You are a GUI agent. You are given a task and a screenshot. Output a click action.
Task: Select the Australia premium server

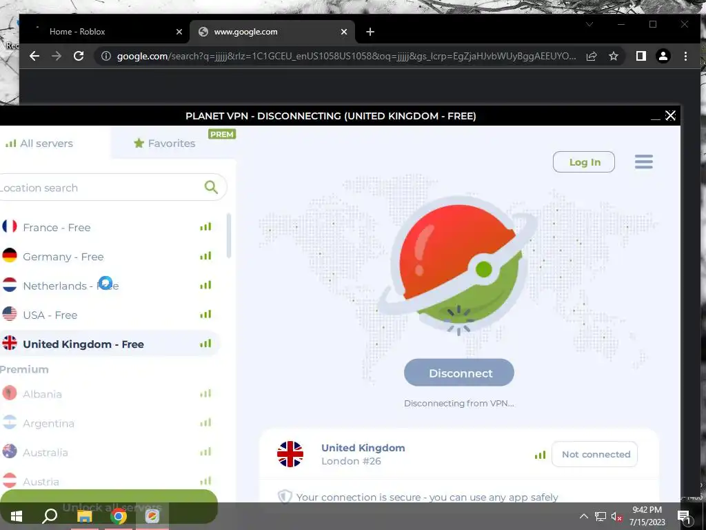click(x=110, y=452)
